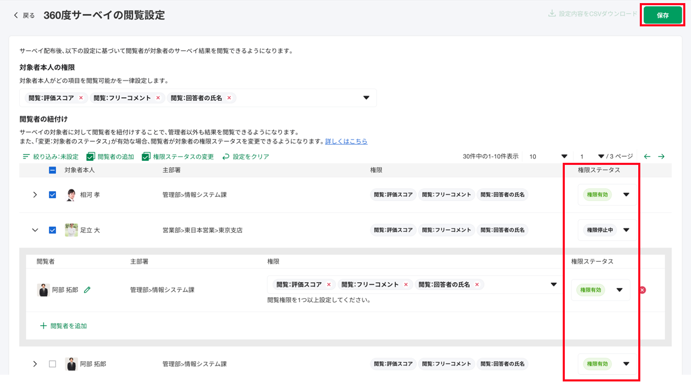Remove 閲覧:フリーコメント tag from viewer permissions
This screenshot has height=383, width=691.
(405, 284)
